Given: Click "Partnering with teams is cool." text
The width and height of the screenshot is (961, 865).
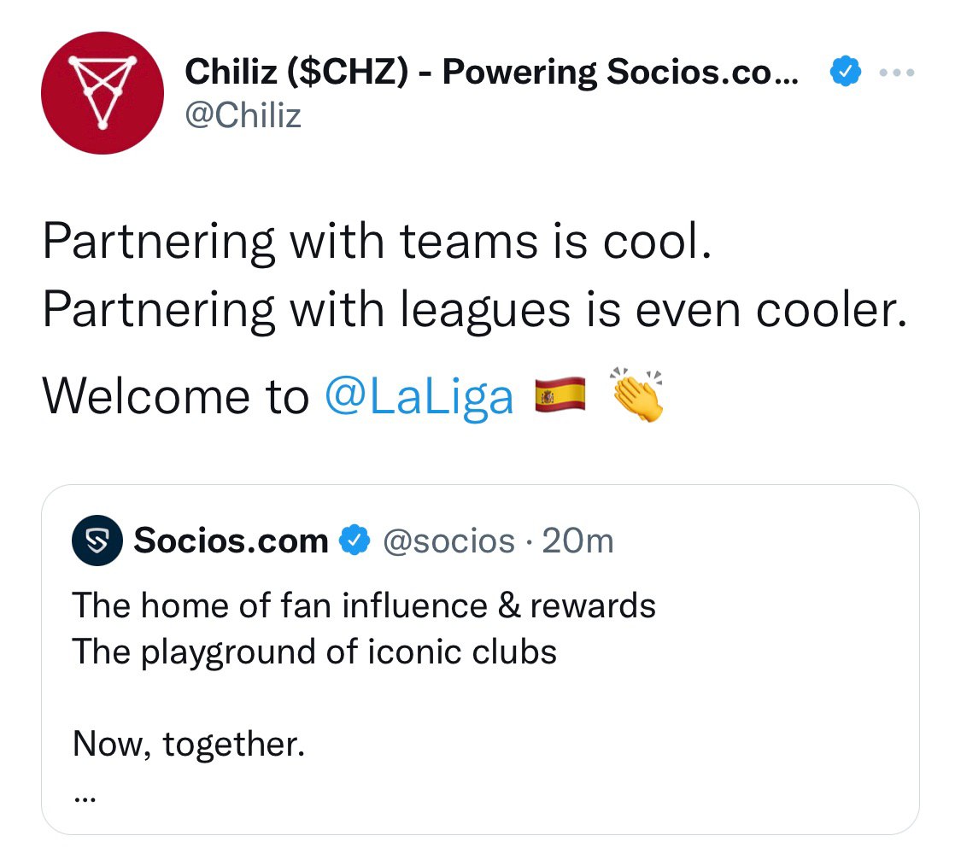Looking at the screenshot, I should [377, 244].
